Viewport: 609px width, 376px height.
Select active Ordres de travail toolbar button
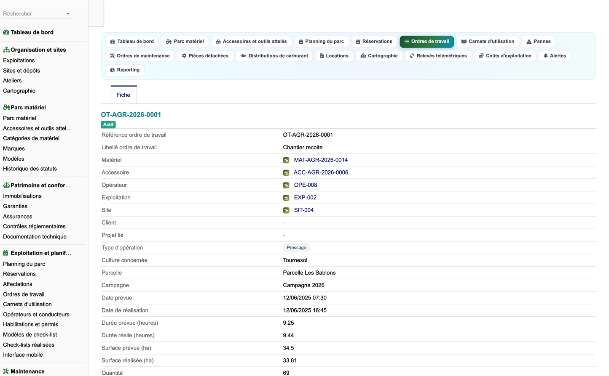pyautogui.click(x=427, y=42)
